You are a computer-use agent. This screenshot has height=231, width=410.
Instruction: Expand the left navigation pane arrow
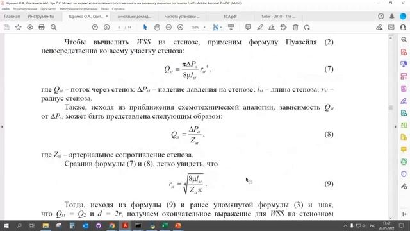(2, 127)
